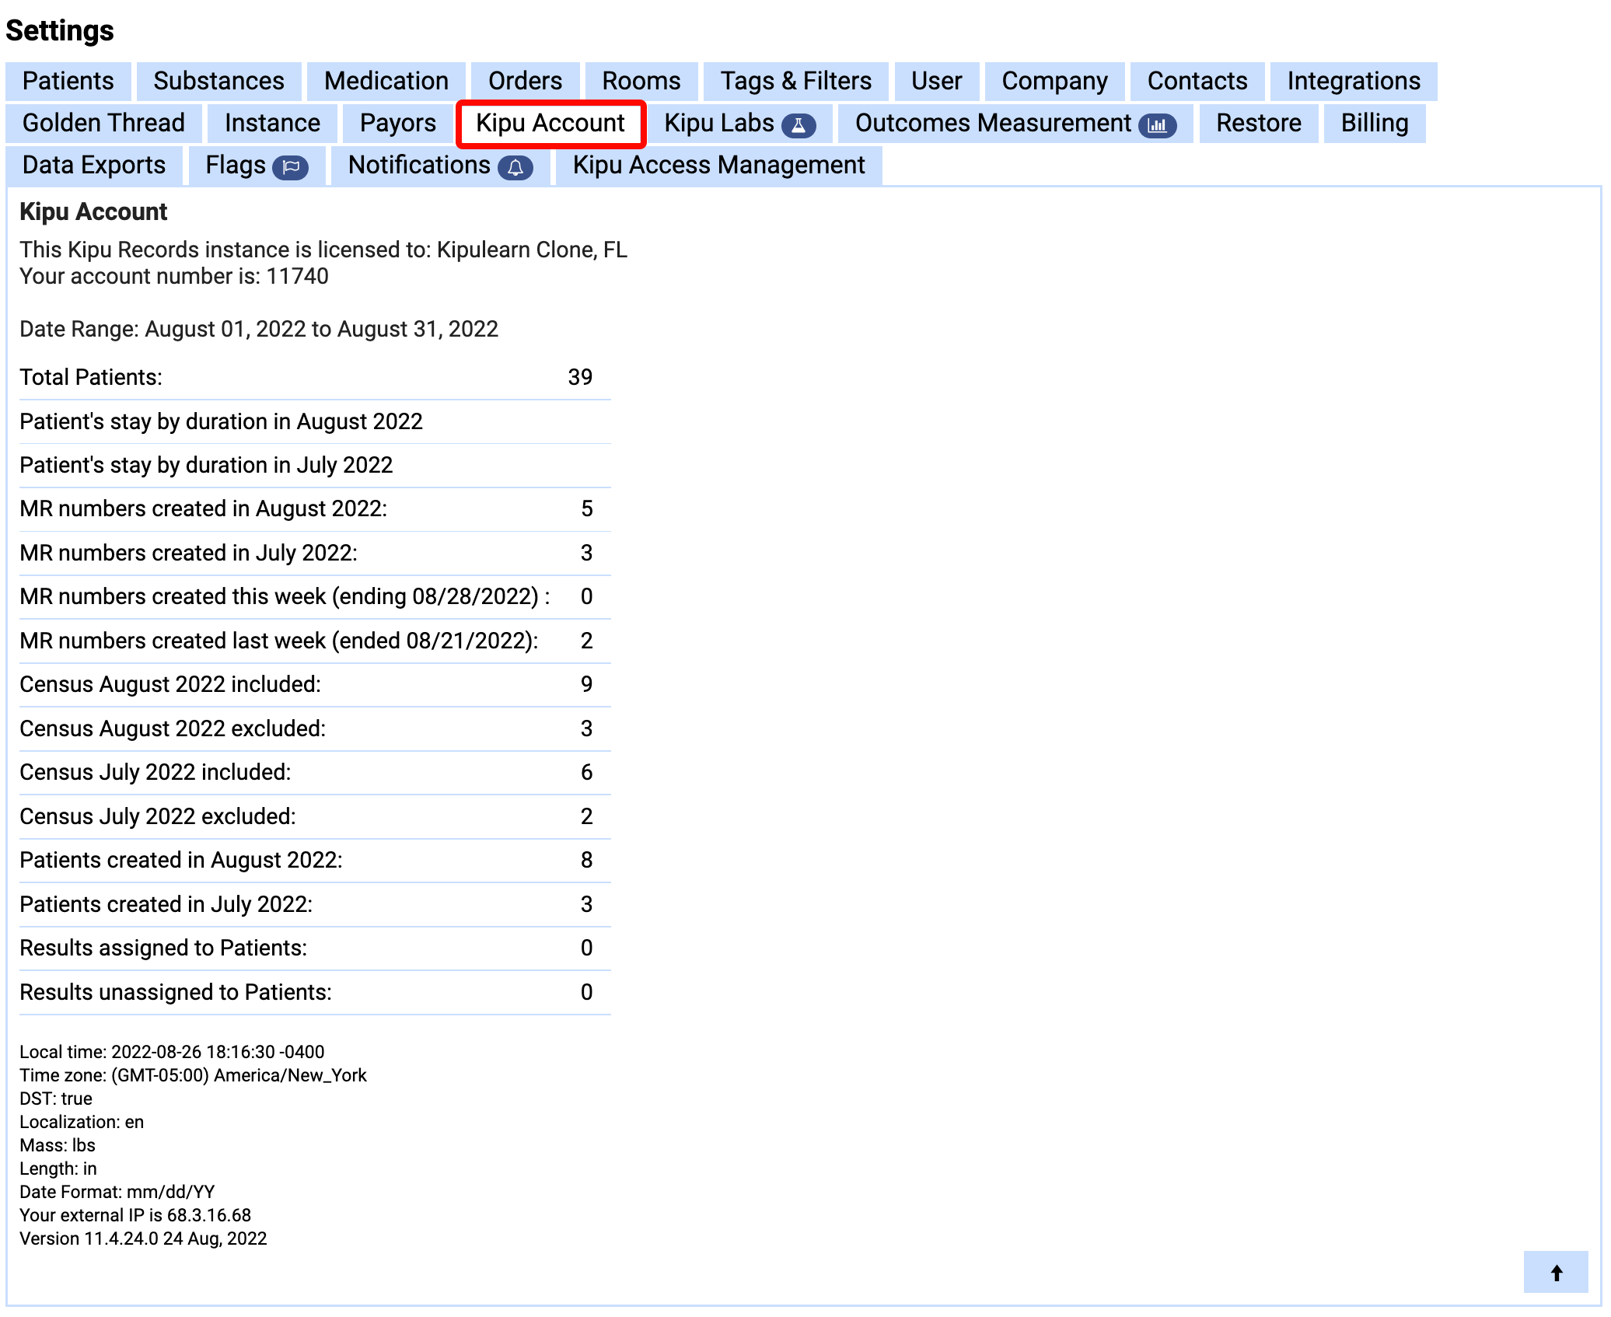Screen dimensions: 1611x1317
Task: Click "MR numbers created this week" row
Action: pyautogui.click(x=315, y=596)
